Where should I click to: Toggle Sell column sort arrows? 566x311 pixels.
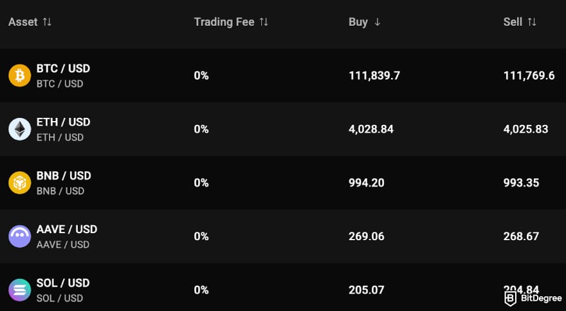(532, 22)
